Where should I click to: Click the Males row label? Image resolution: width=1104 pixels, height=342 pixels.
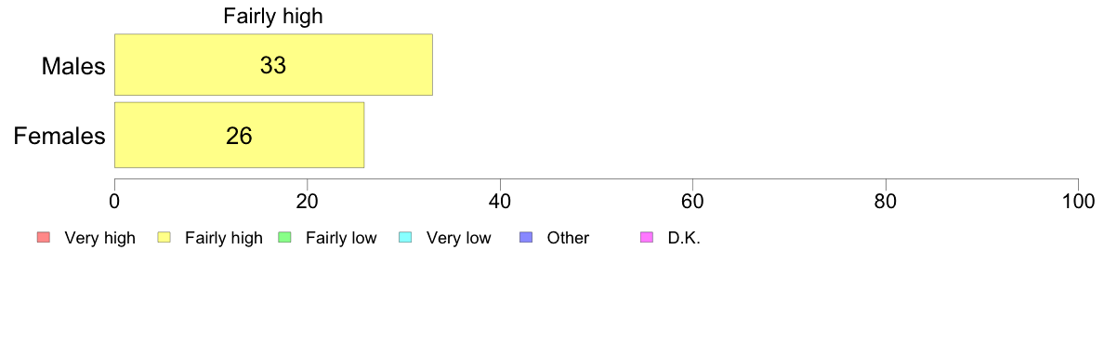73,66
